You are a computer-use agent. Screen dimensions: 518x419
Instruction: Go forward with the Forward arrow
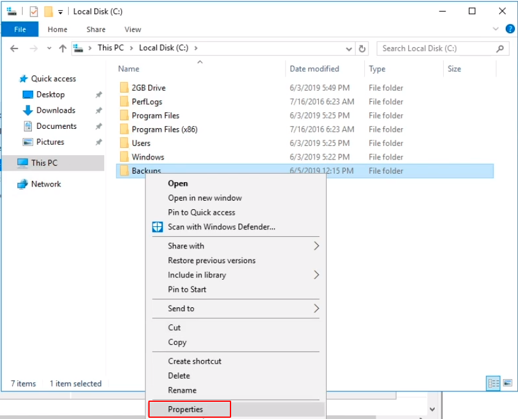(33, 48)
